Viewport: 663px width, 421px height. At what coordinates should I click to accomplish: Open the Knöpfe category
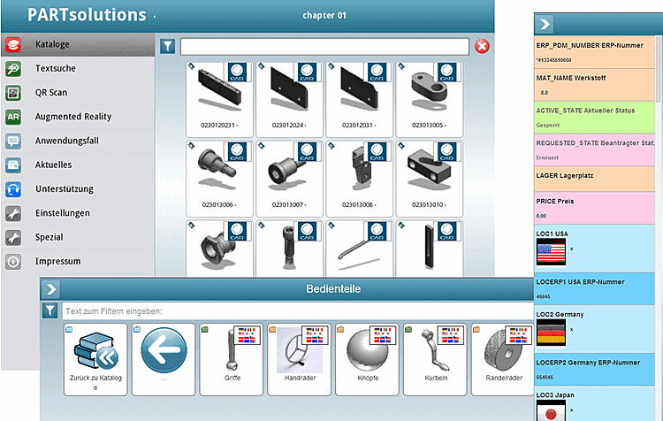pos(367,360)
